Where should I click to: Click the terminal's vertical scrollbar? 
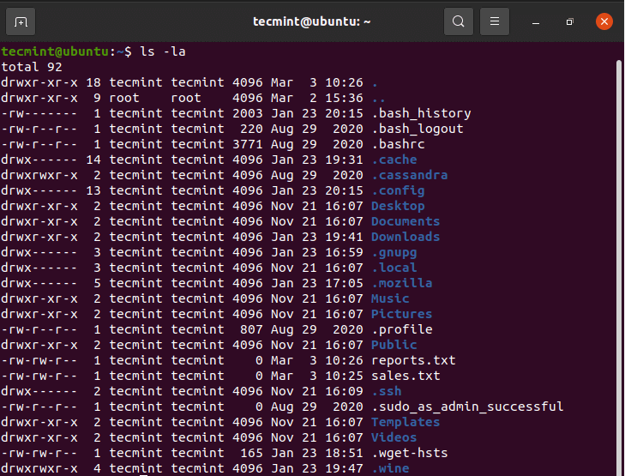click(x=618, y=257)
